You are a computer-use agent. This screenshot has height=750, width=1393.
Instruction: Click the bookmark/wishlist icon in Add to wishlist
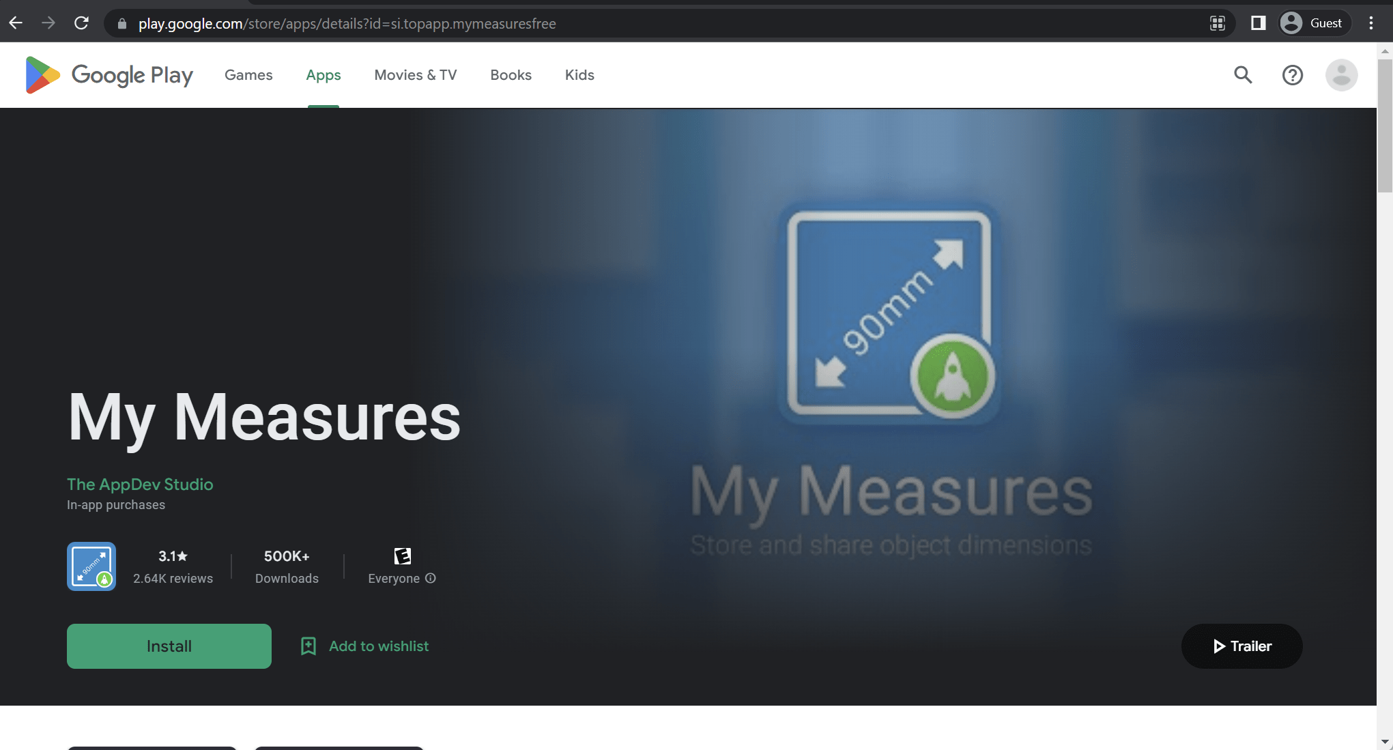click(308, 646)
